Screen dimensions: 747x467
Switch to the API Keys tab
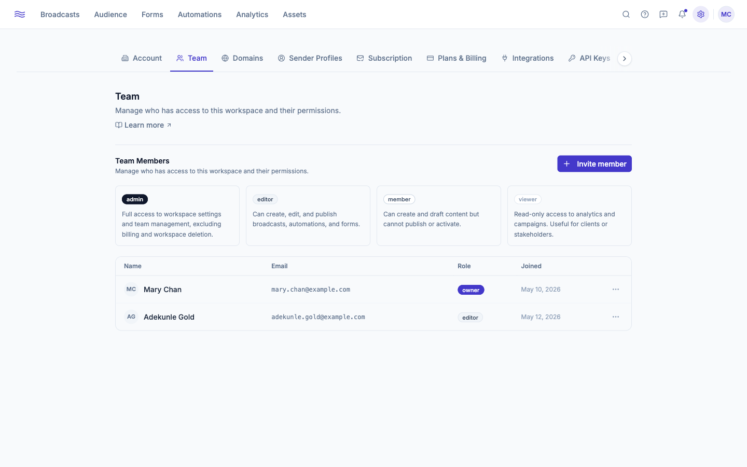pyautogui.click(x=589, y=58)
